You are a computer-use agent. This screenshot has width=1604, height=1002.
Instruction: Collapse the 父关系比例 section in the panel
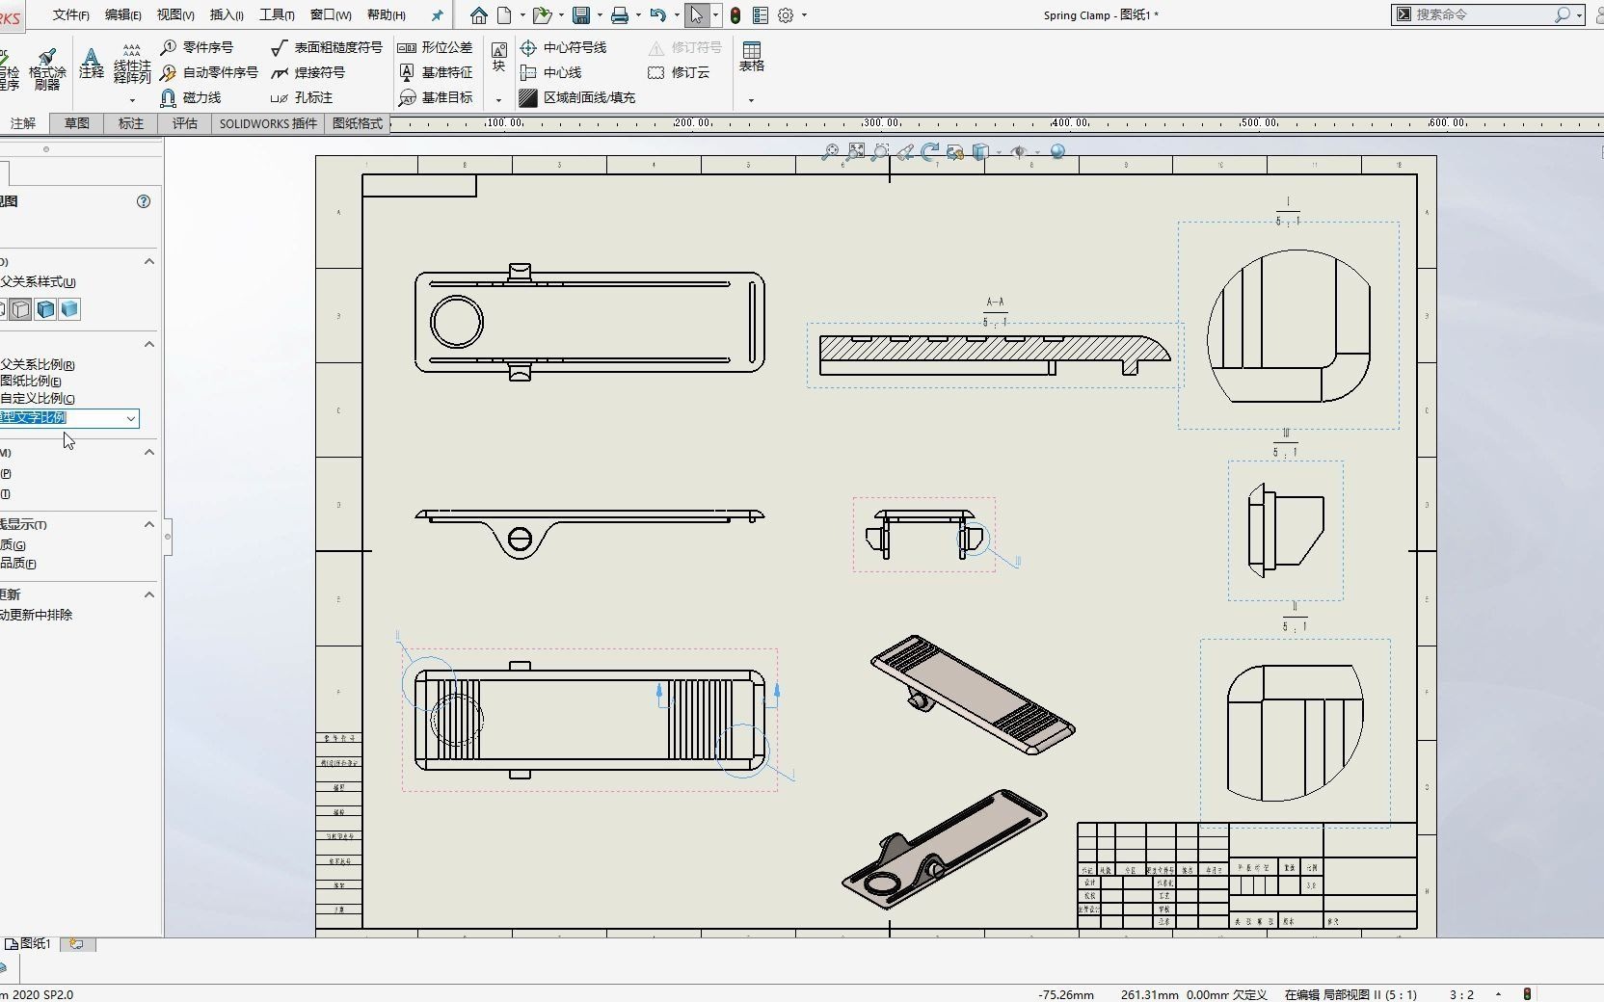click(x=149, y=345)
